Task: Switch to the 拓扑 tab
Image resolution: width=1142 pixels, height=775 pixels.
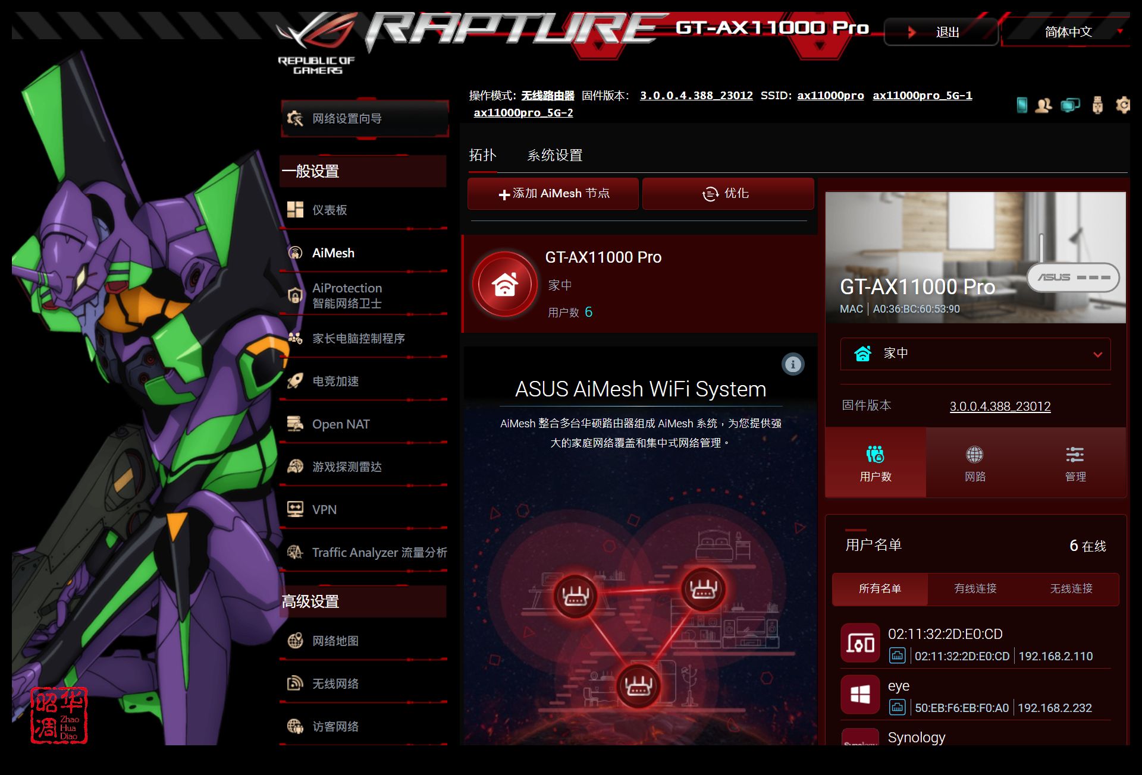Action: pos(482,155)
